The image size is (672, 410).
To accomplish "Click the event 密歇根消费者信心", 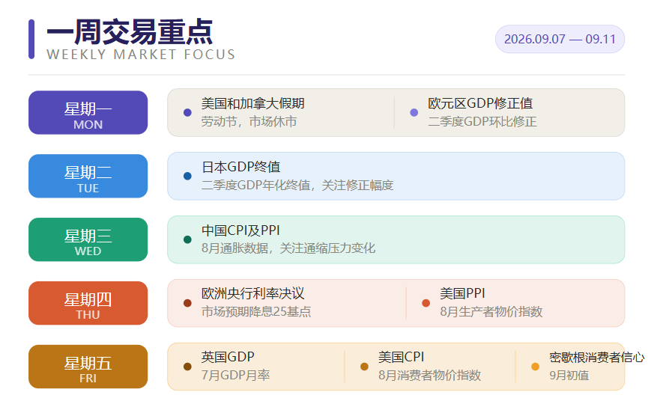I will 597,358.
